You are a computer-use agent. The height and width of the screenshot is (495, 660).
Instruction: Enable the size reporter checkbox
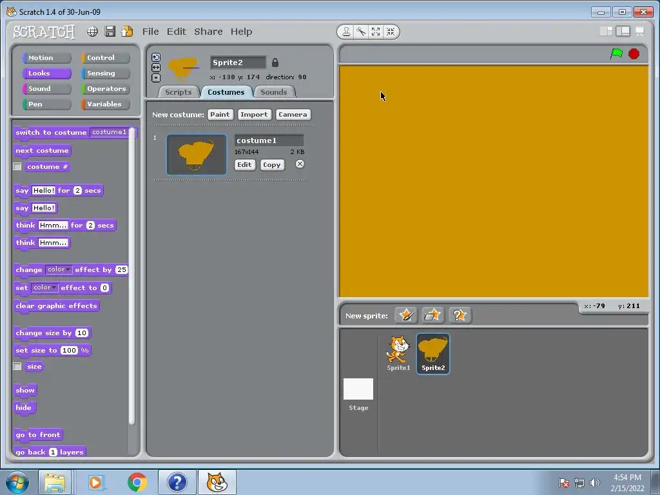click(17, 366)
